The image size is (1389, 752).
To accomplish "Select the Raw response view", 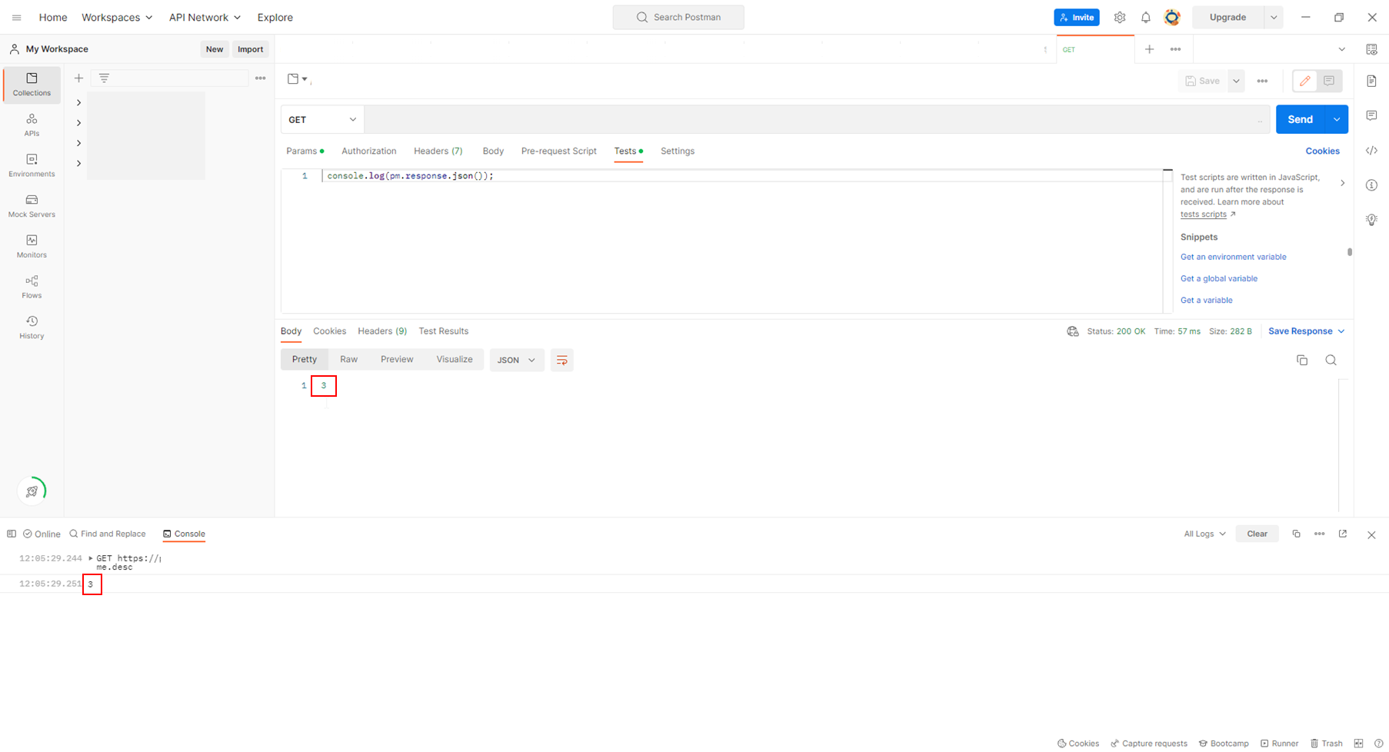I will pyautogui.click(x=348, y=360).
